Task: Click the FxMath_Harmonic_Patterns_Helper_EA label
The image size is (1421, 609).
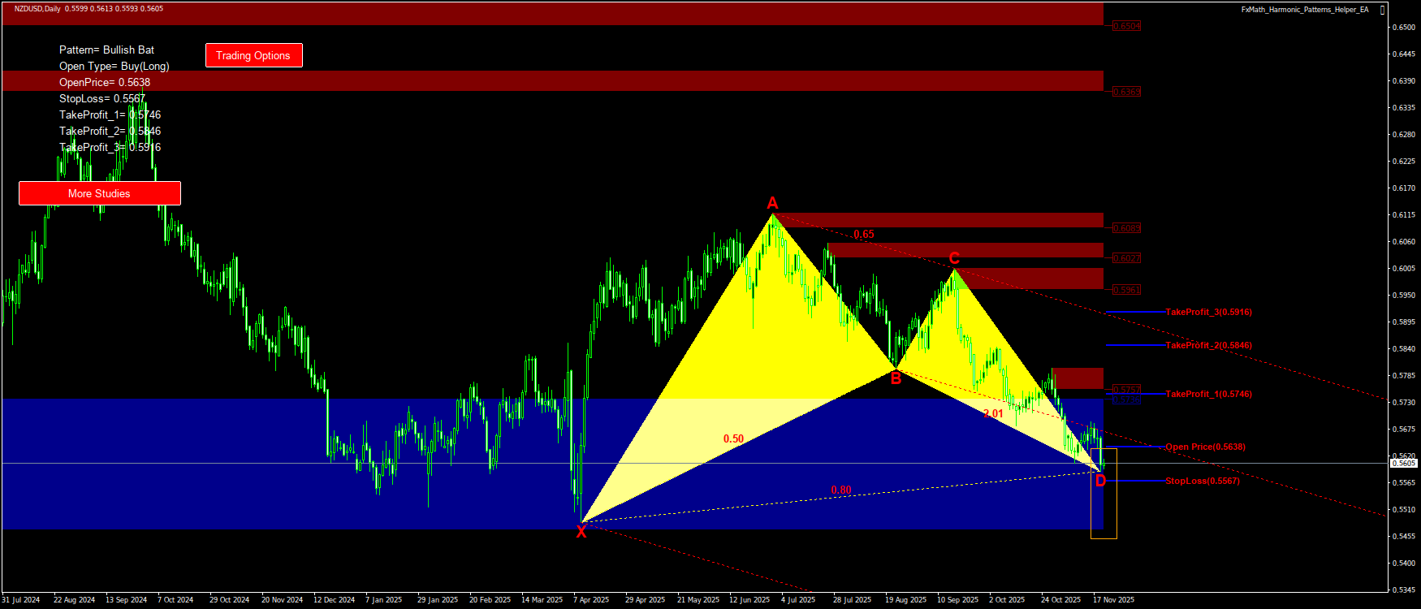Action: click(x=1304, y=10)
